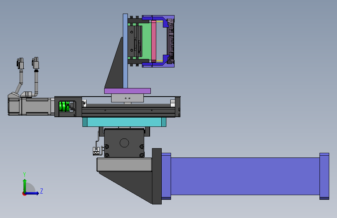The image size is (337, 218).
Task: Select the dark vertical mounting plate beside the blue cylinder
Action: pos(157,176)
